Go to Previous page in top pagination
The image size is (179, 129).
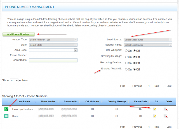point(137,86)
